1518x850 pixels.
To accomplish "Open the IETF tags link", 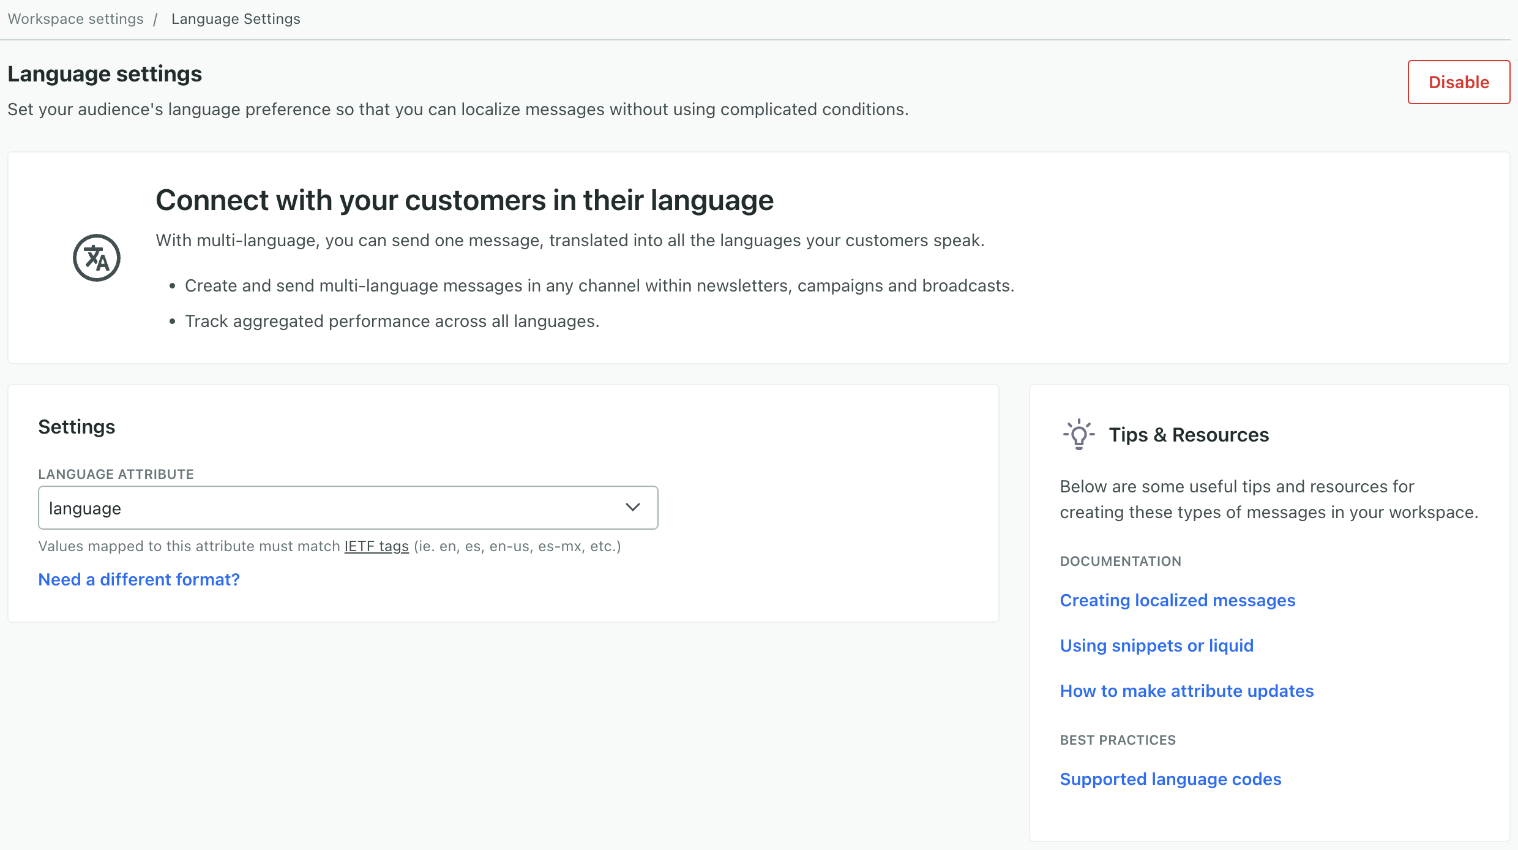I will pos(376,546).
